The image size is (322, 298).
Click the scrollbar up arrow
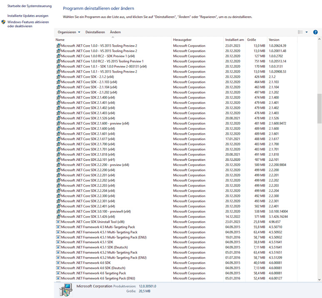click(x=320, y=39)
